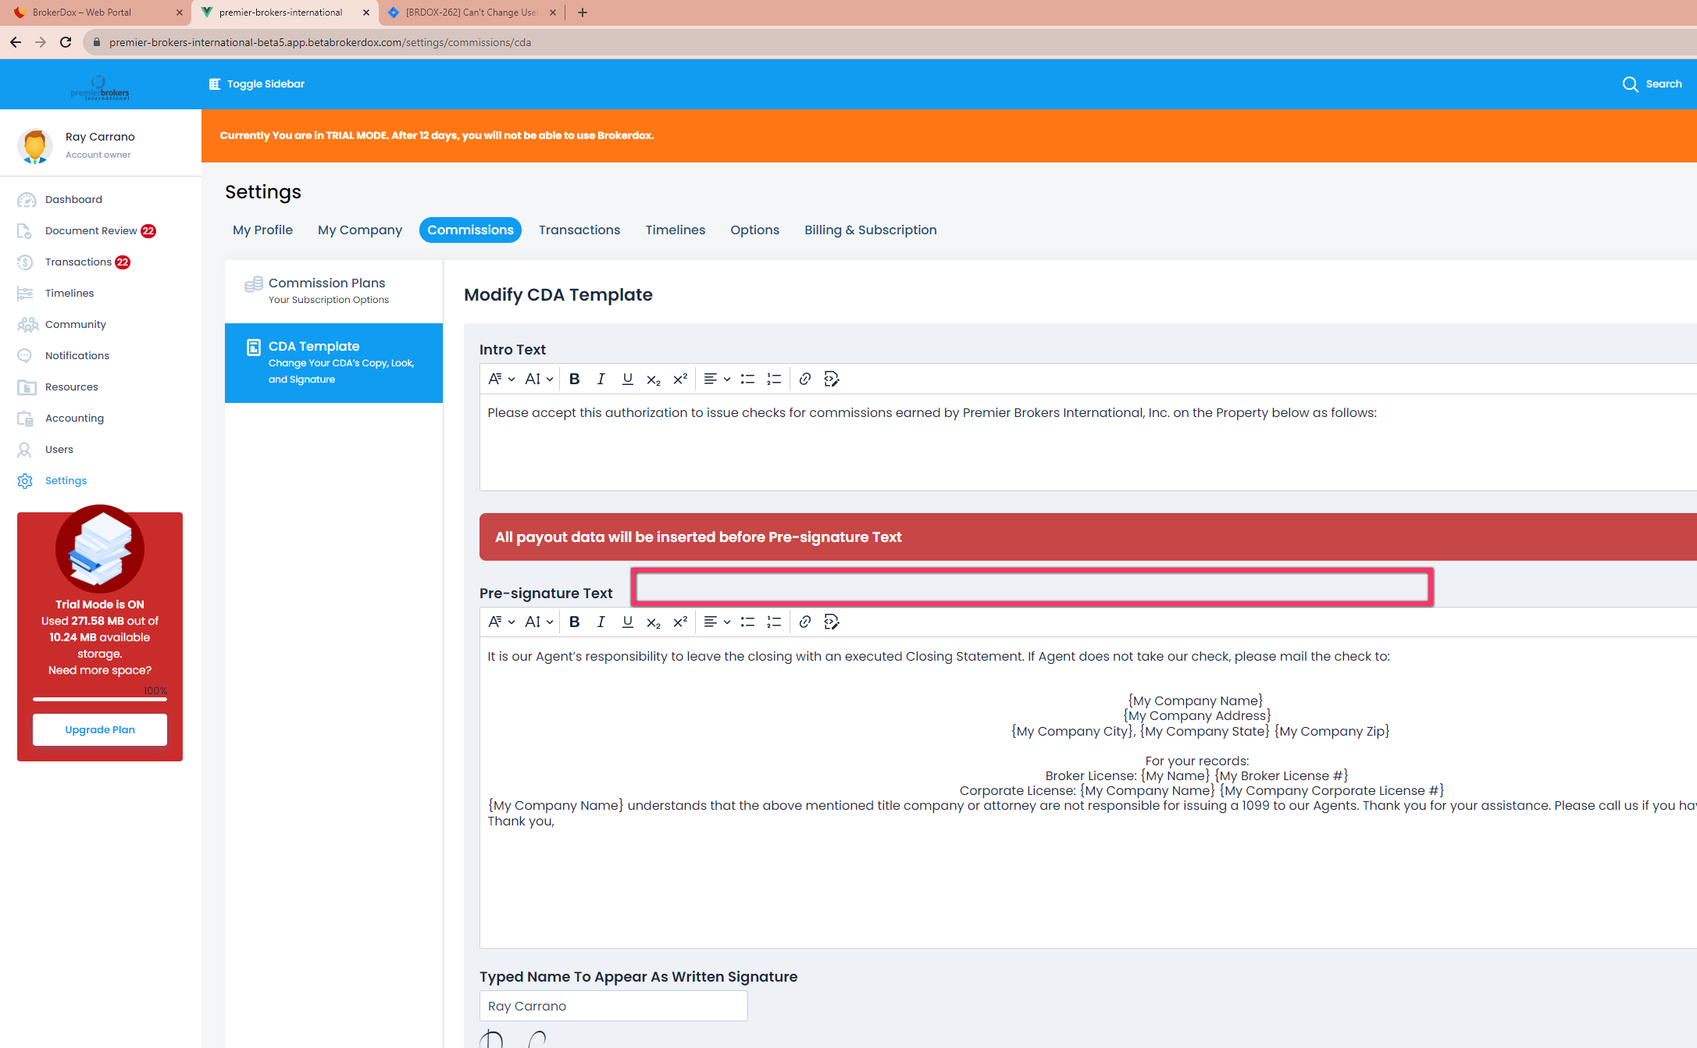Apply subscript in Pre-signature Text toolbar
This screenshot has width=1697, height=1048.
pyautogui.click(x=654, y=622)
